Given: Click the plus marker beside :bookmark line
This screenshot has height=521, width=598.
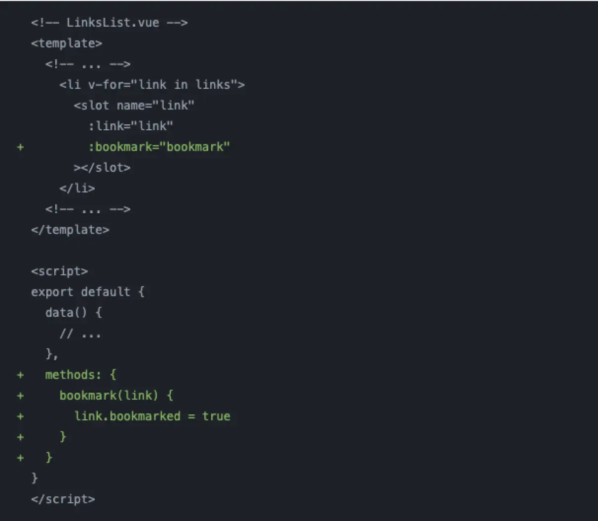Looking at the screenshot, I should coord(20,147).
